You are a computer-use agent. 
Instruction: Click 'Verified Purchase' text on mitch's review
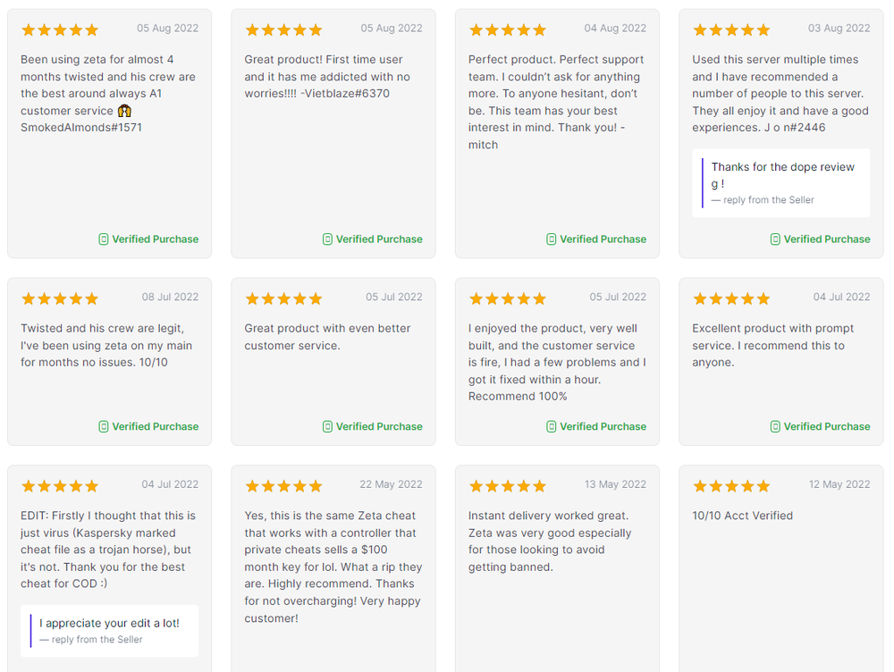603,239
